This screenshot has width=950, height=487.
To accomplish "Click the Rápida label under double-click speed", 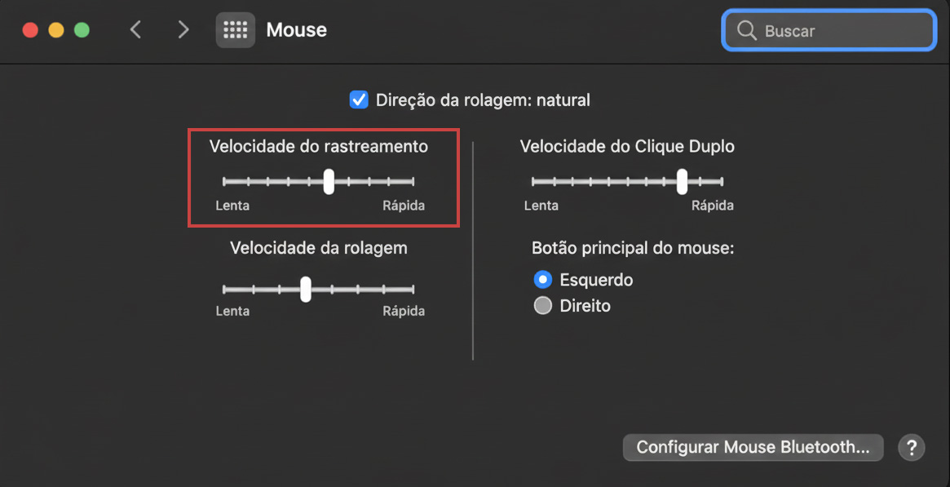I will pyautogui.click(x=712, y=205).
